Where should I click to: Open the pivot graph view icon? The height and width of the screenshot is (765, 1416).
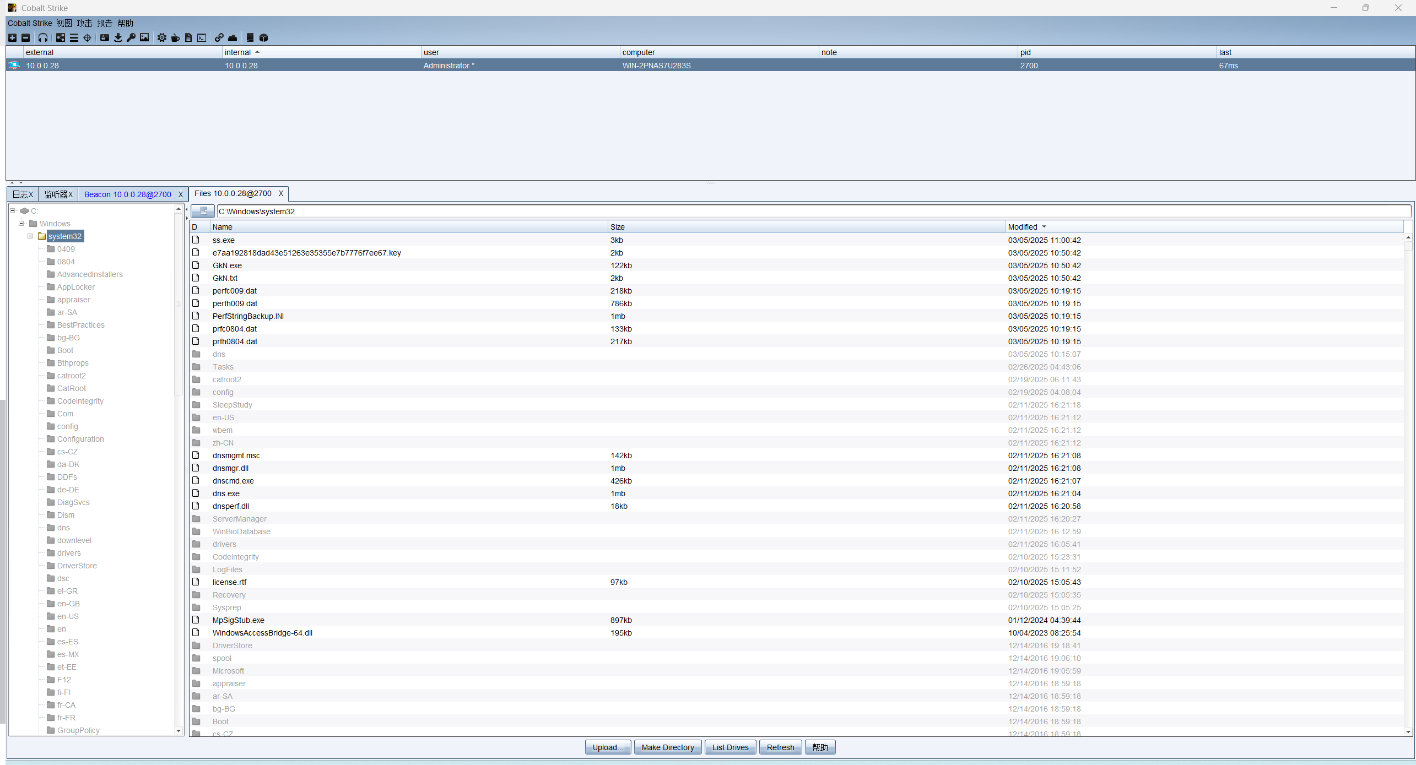[x=61, y=37]
